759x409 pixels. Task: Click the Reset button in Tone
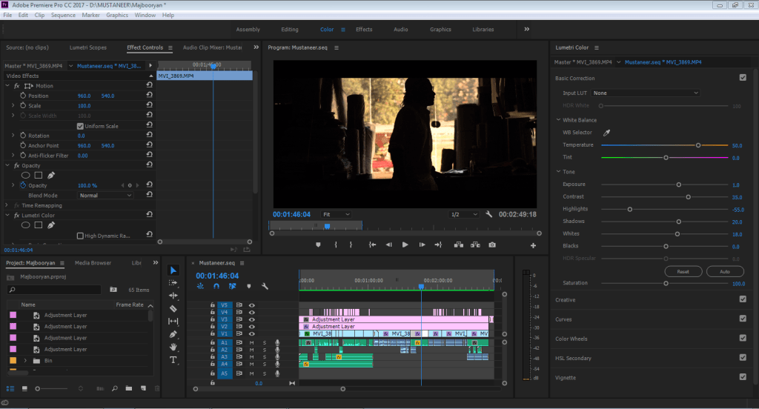(x=683, y=272)
